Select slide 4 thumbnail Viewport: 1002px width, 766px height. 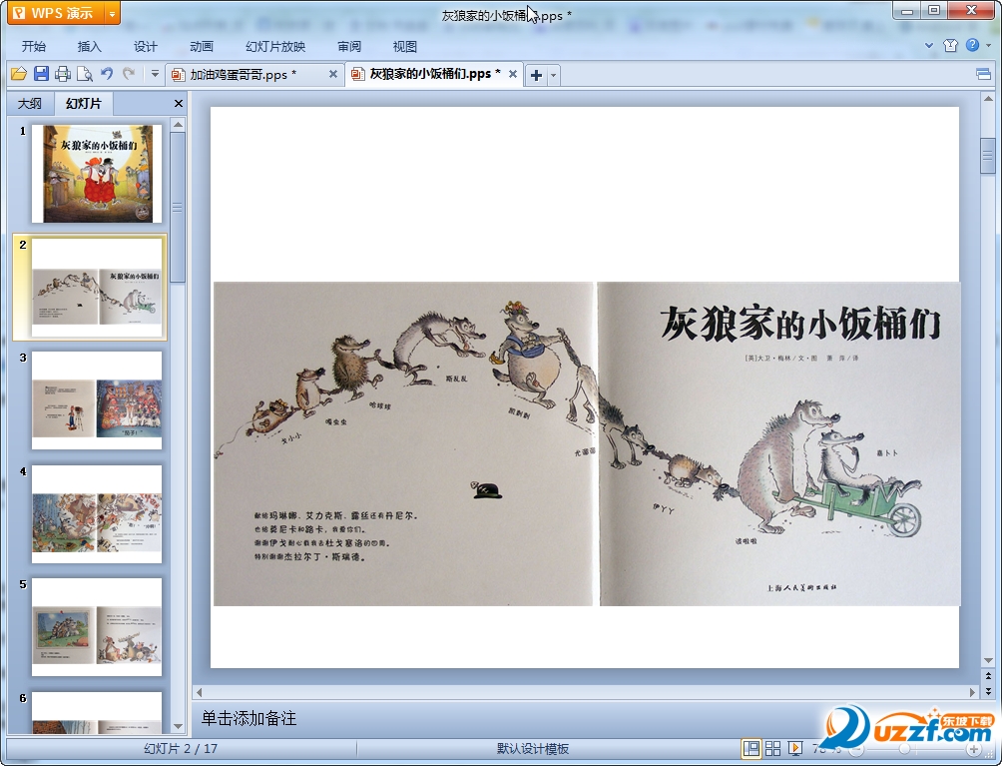(97, 514)
